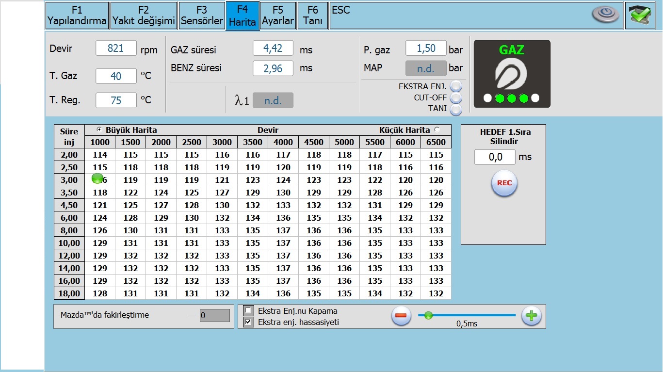Click the 1000 rpm column header

click(100, 142)
